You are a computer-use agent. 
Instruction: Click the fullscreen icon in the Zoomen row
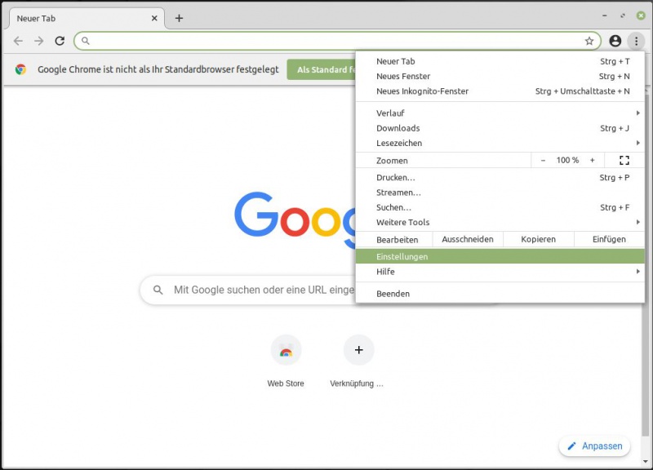pyautogui.click(x=624, y=160)
